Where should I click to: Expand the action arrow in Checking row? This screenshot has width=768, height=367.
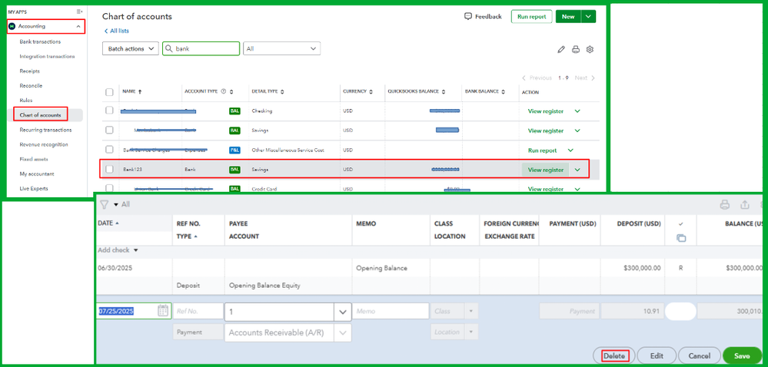pos(577,111)
